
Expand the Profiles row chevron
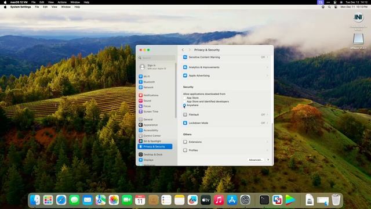(x=268, y=150)
